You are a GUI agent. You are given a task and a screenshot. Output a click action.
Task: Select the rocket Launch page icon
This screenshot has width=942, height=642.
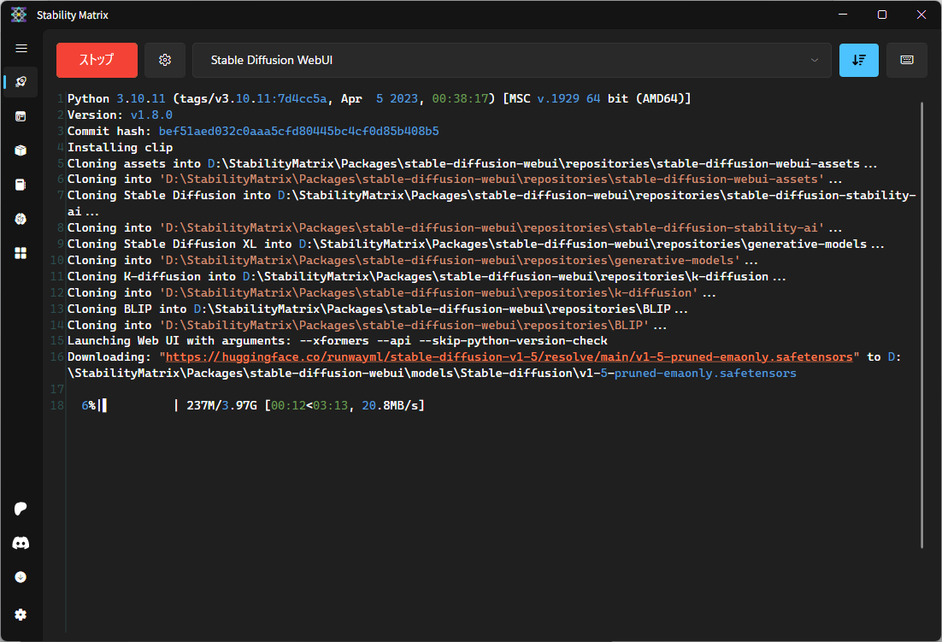pos(21,82)
